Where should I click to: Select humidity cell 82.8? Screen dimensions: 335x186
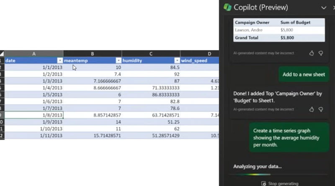click(151, 101)
